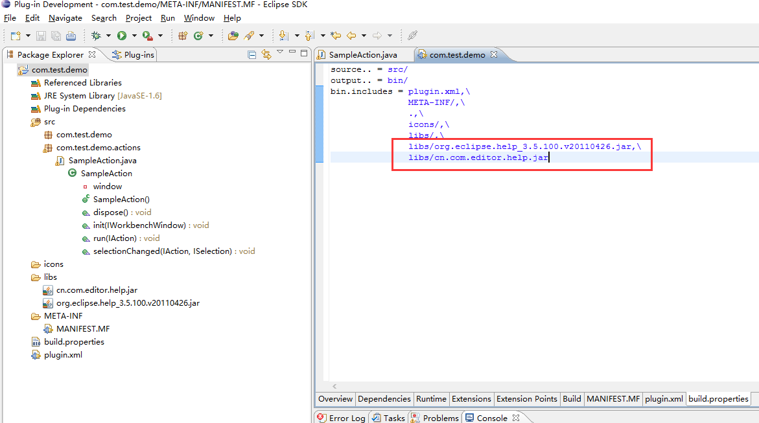Select the com.test.demo.actions package
This screenshot has height=423, width=759.
tap(99, 148)
